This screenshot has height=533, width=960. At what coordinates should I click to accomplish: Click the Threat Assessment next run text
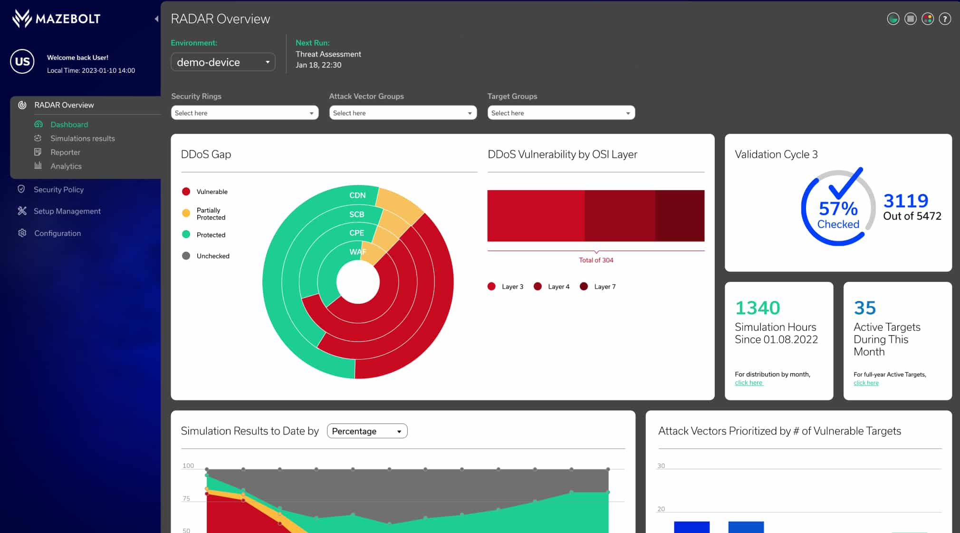click(328, 54)
